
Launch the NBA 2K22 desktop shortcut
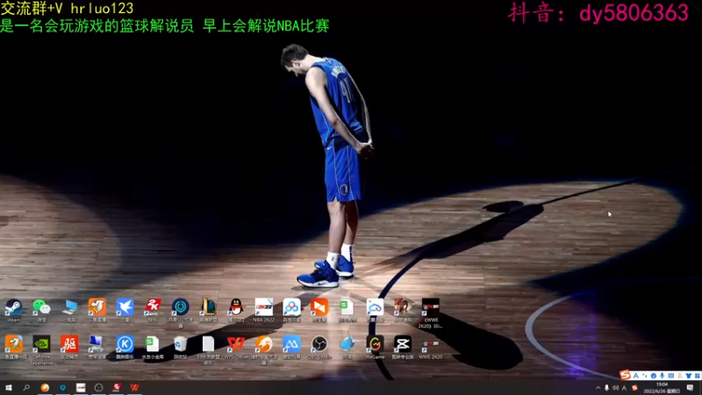pos(264,310)
